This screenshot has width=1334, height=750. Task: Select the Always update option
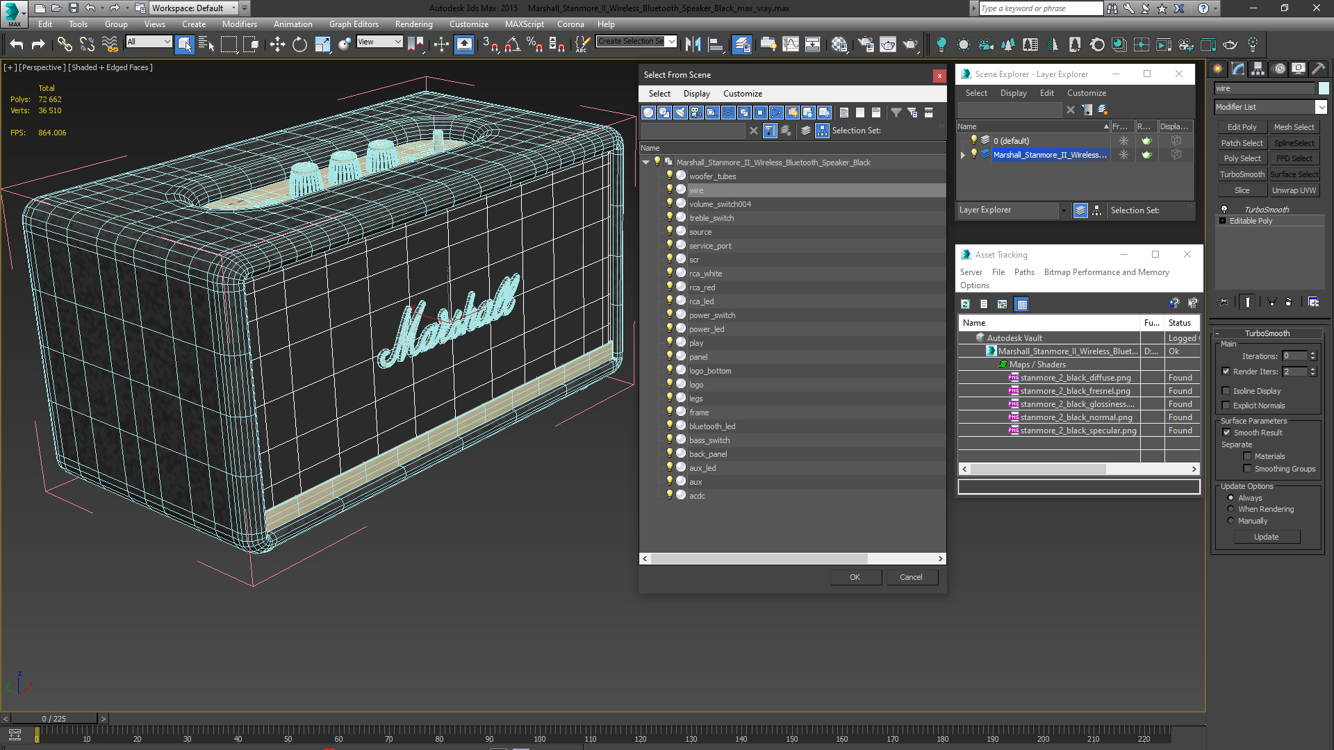pyautogui.click(x=1231, y=498)
